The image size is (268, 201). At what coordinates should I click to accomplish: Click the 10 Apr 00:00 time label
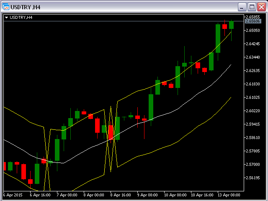point(175,195)
